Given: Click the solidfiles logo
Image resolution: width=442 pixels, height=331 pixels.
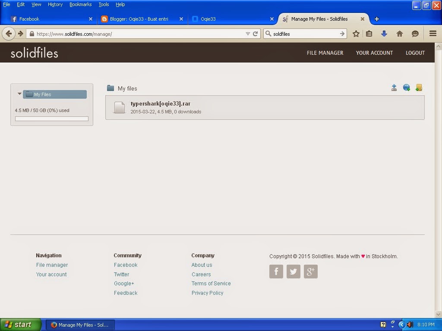Looking at the screenshot, I should pos(34,53).
